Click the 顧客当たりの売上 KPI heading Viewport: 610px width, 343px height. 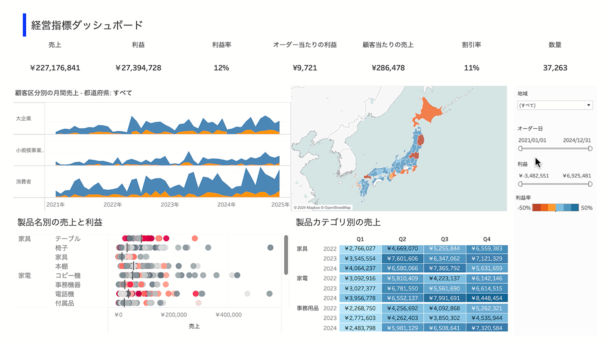point(388,45)
